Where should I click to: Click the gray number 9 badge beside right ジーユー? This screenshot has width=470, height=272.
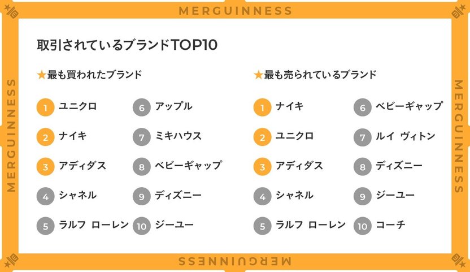[363, 196]
